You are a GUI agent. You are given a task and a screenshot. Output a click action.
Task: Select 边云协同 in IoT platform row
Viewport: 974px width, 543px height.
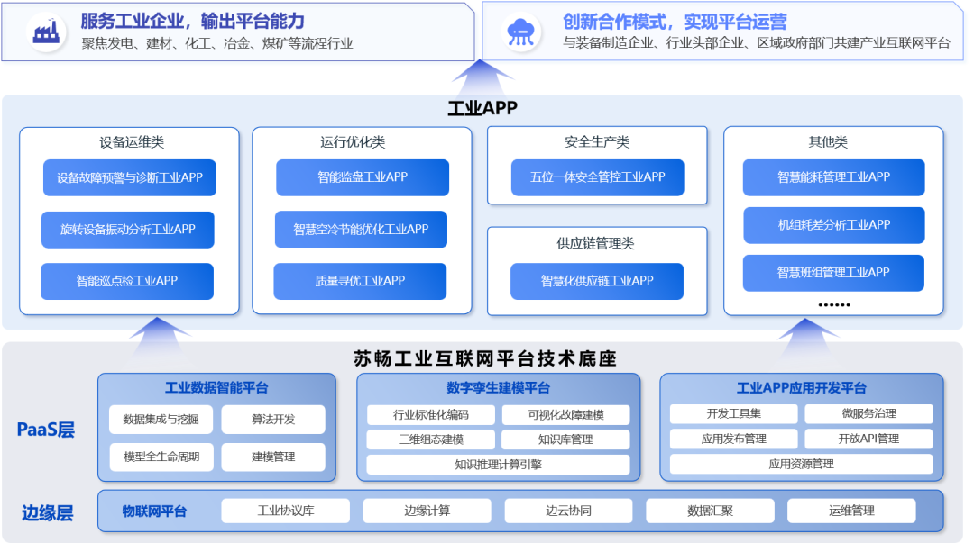point(568,511)
